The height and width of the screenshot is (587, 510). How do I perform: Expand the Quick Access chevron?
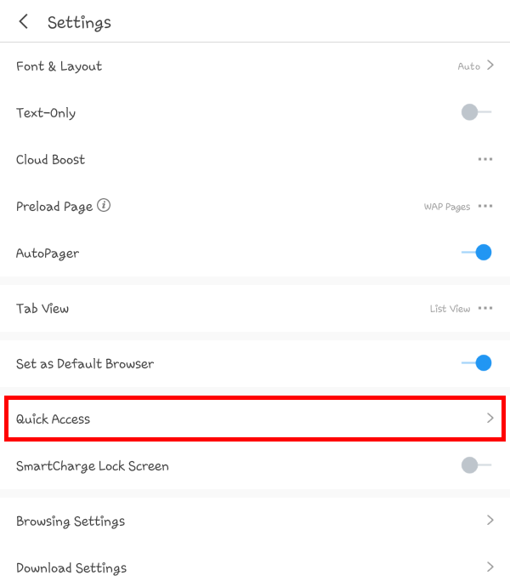490,419
